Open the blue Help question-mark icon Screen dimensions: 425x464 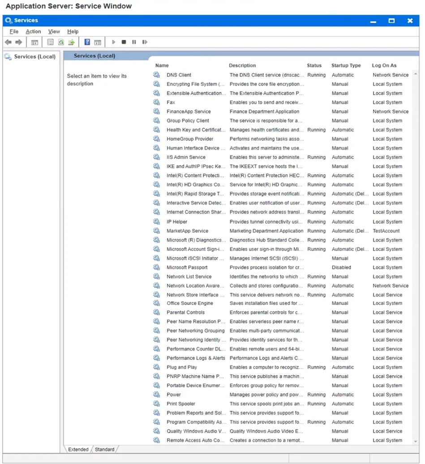click(87, 42)
